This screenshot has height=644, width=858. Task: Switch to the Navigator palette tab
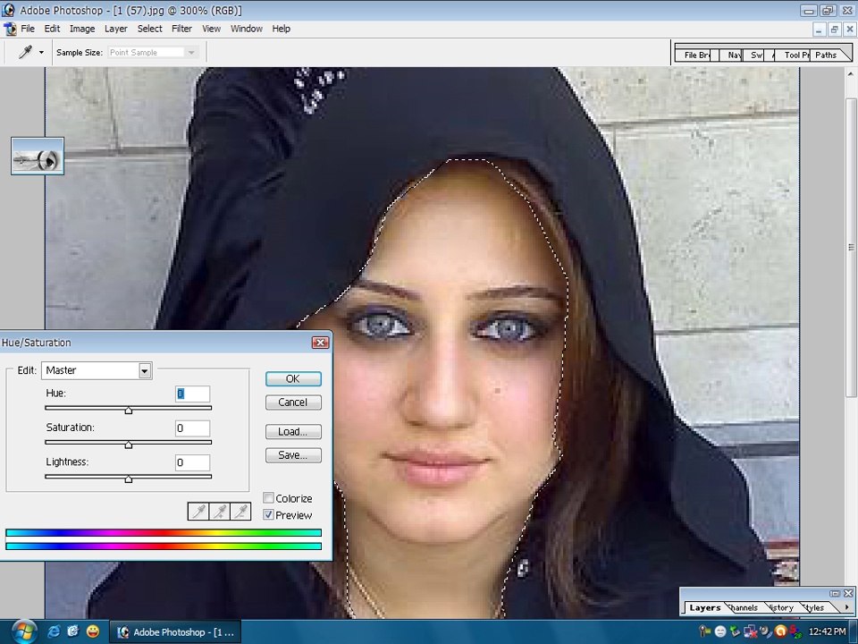(734, 55)
